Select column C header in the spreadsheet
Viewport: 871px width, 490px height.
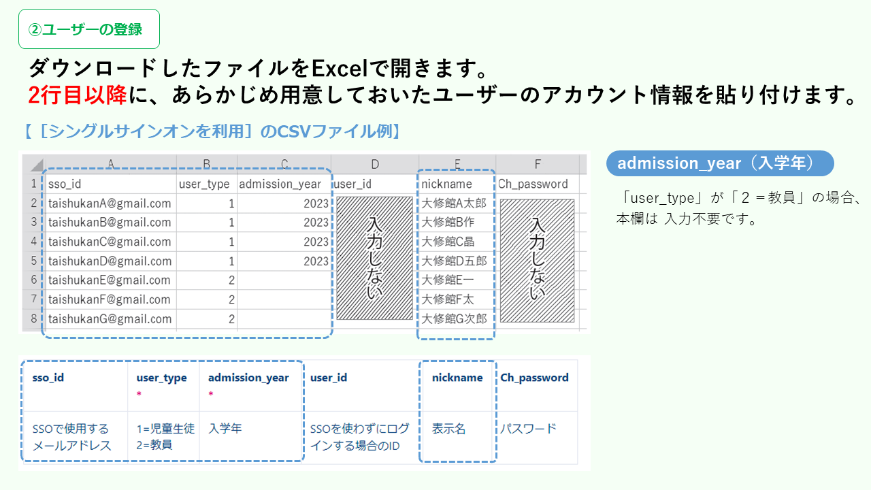(x=284, y=164)
